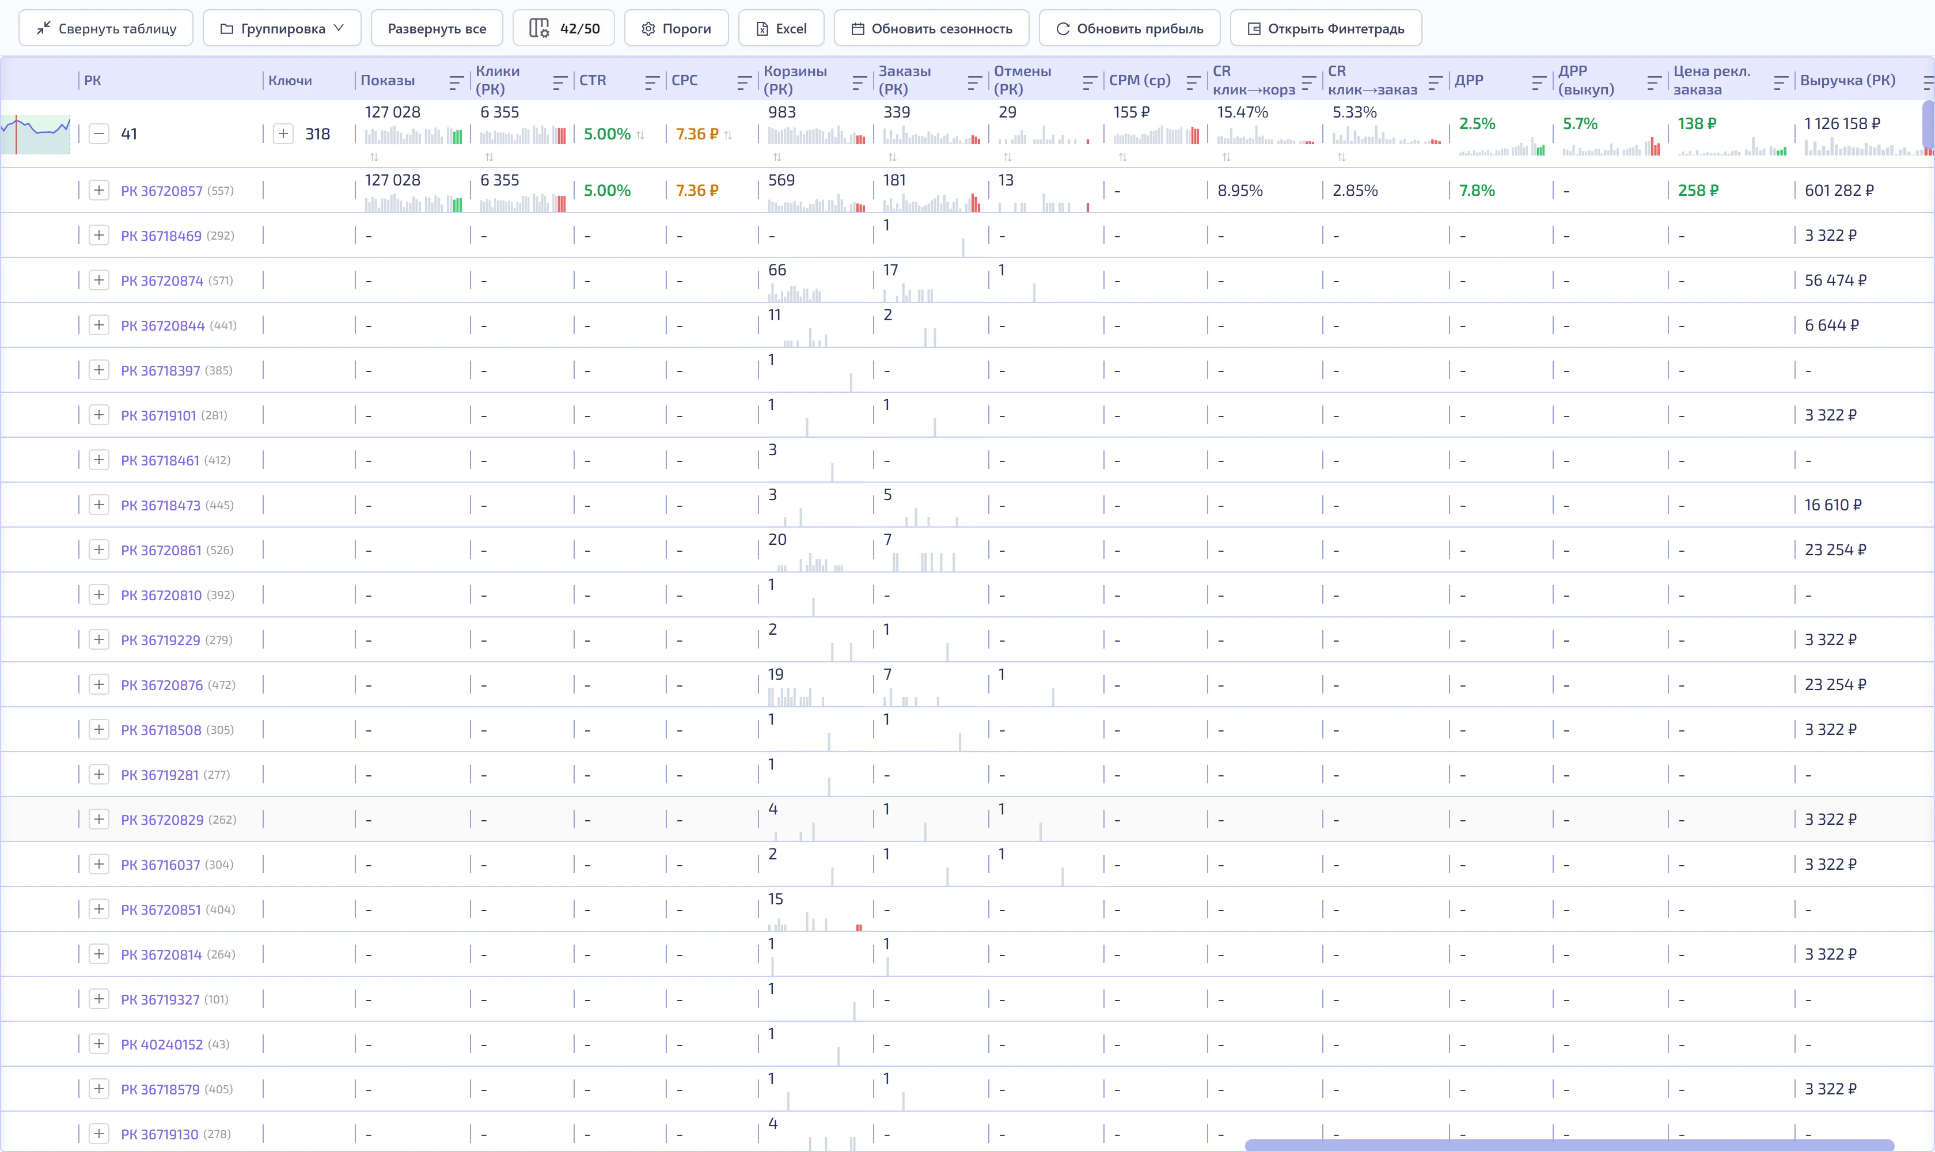Click the Открыть Финтетрадь button
1935x1152 pixels.
click(1326, 29)
